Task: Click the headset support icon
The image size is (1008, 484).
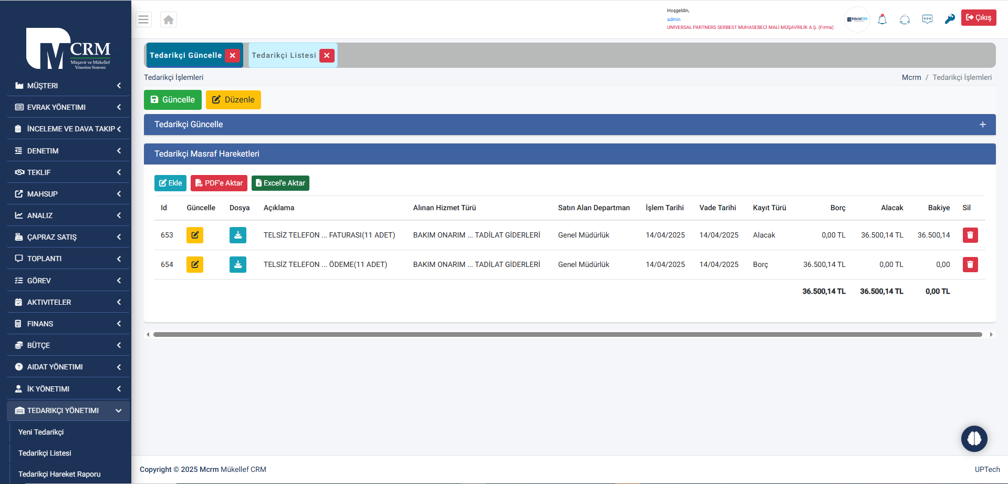Action: [905, 19]
